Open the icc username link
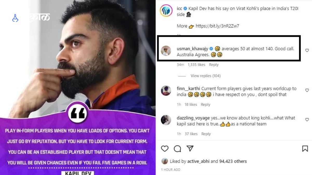312x175 pixels. pos(179,9)
